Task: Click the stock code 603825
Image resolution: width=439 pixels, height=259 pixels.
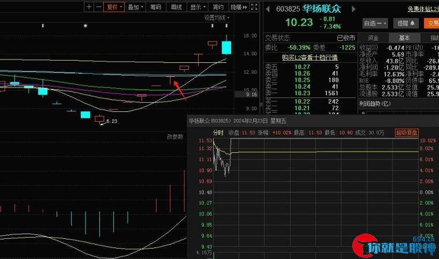Action: (x=288, y=9)
